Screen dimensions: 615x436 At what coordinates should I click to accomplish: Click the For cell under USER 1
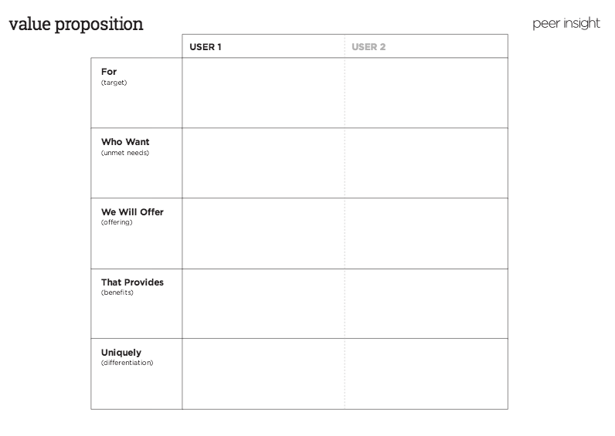263,93
